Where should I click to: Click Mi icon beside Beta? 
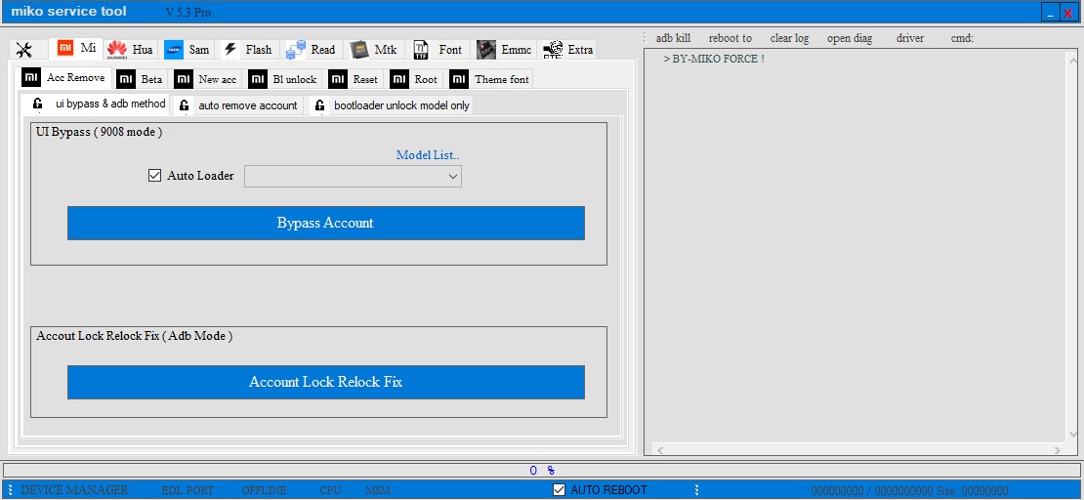[x=126, y=79]
